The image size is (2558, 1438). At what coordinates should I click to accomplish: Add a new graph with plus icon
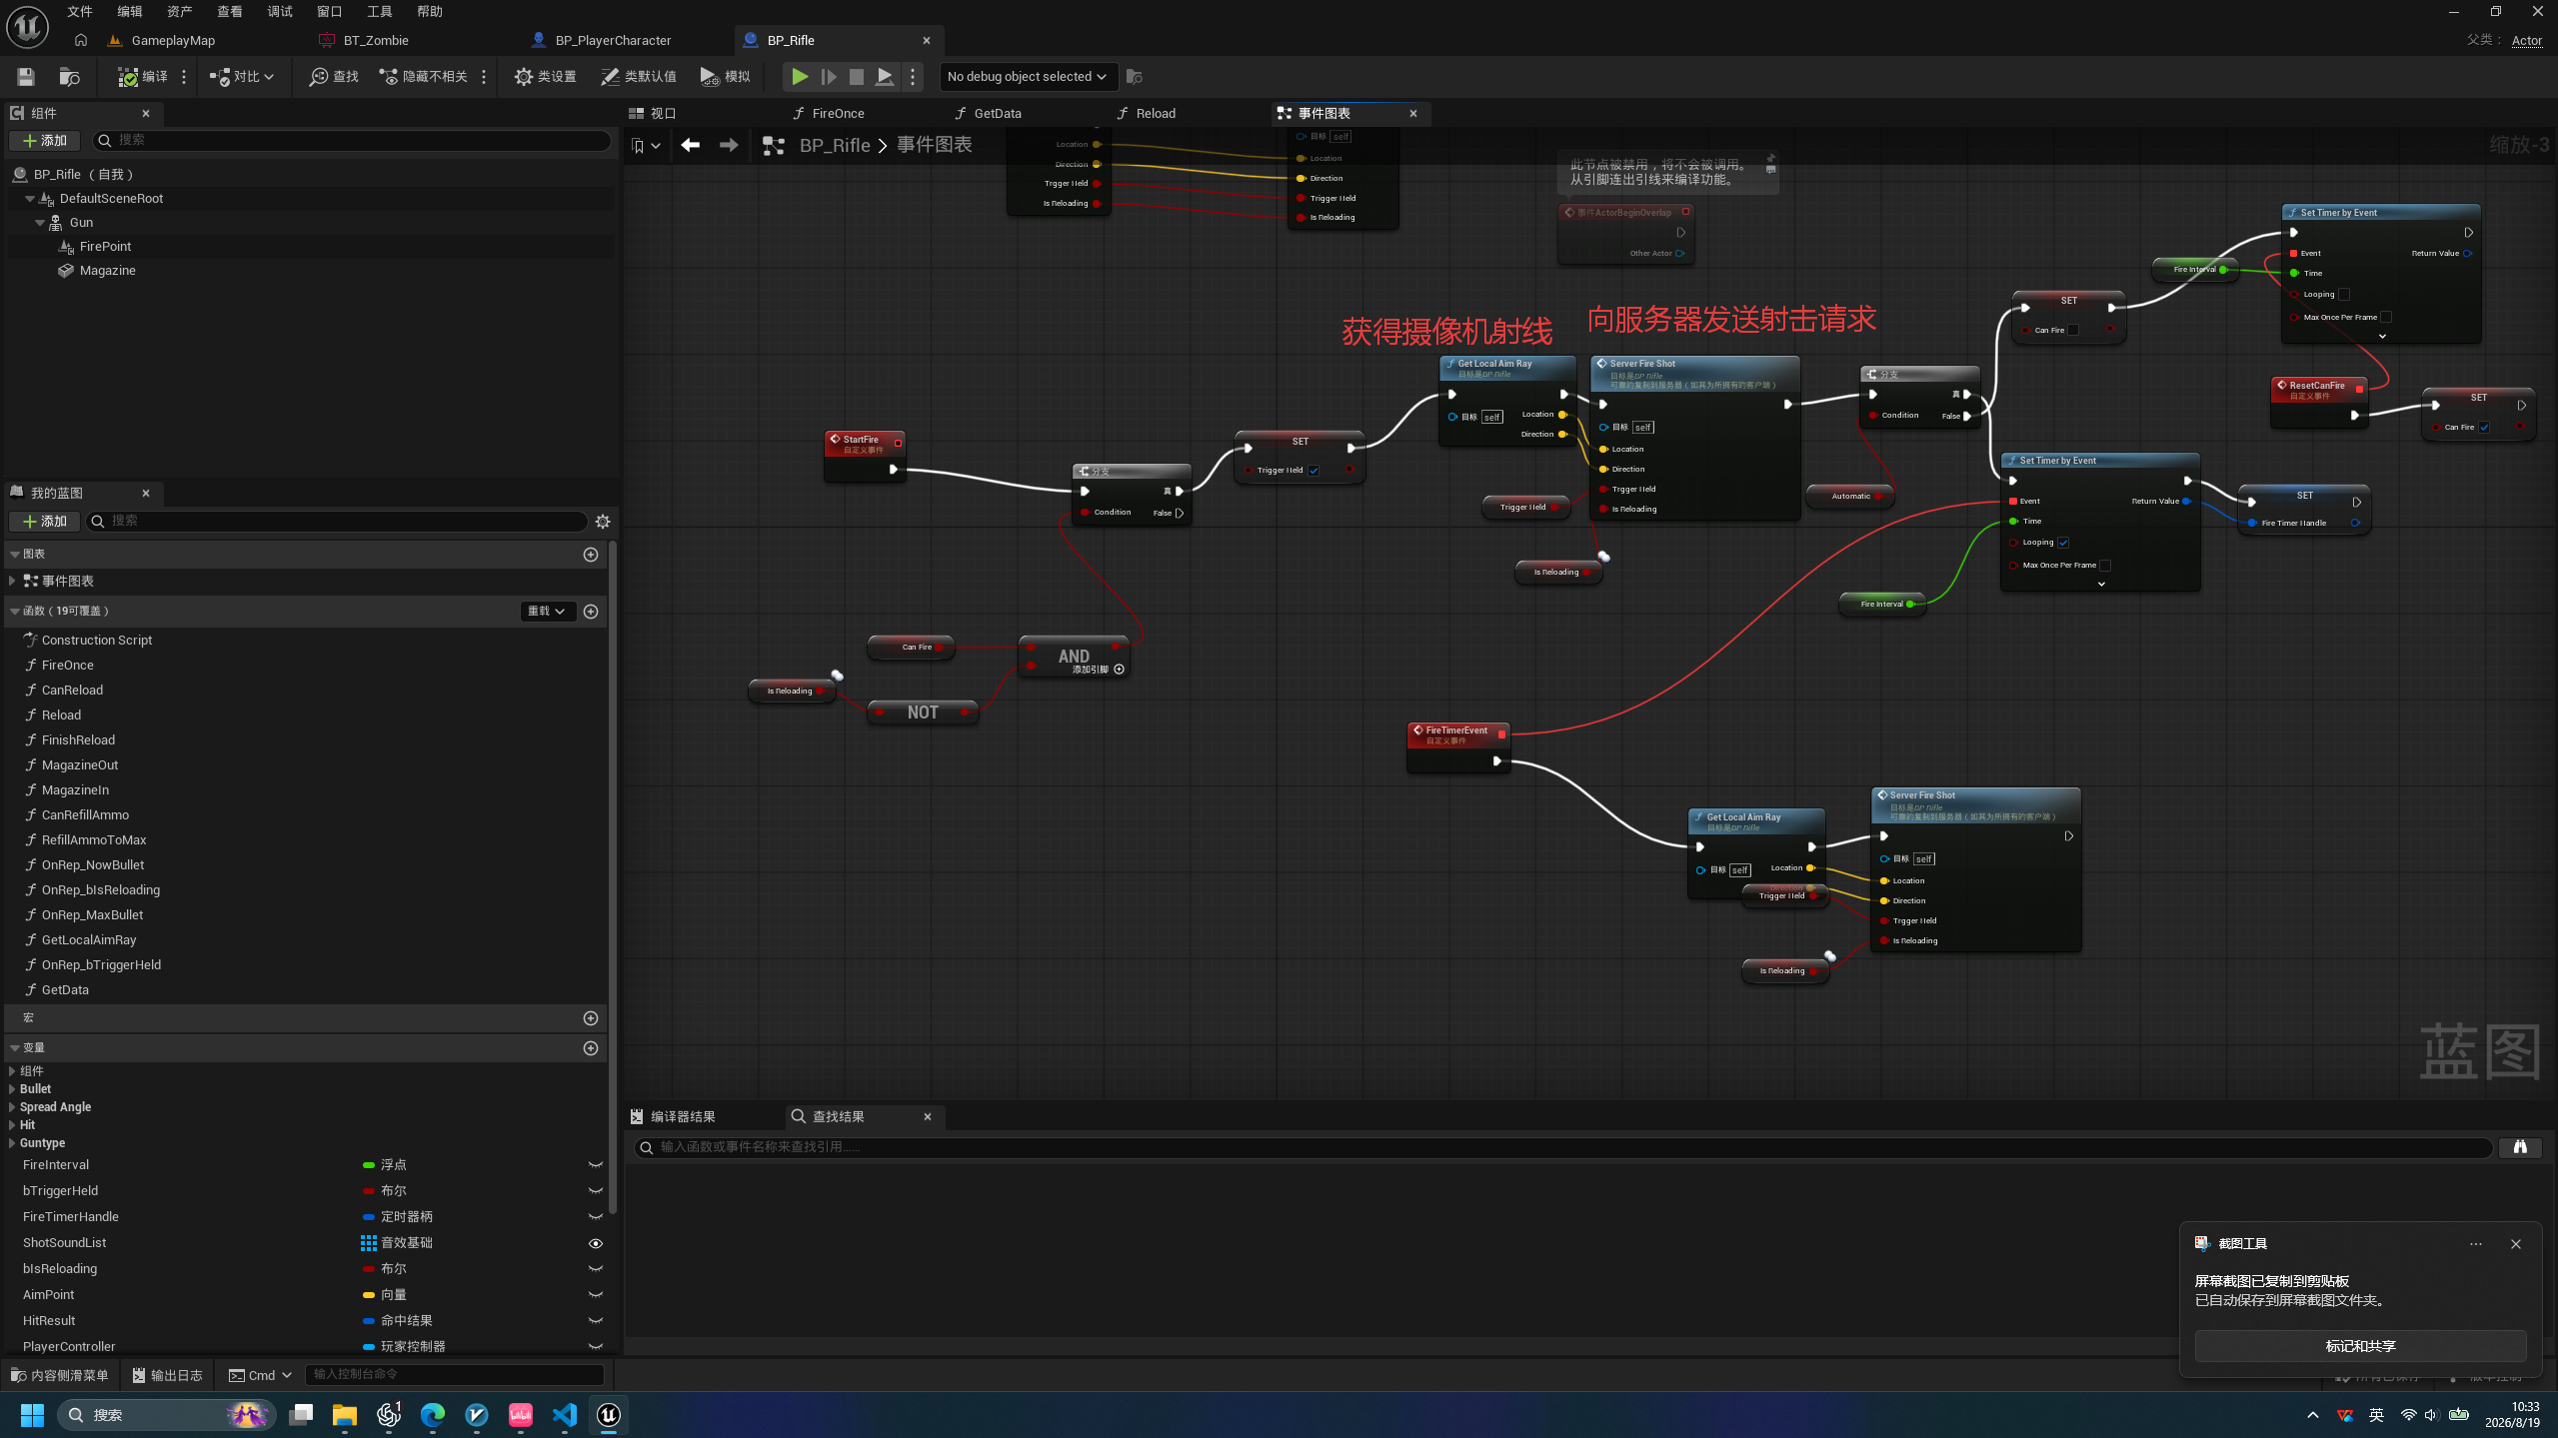(591, 555)
